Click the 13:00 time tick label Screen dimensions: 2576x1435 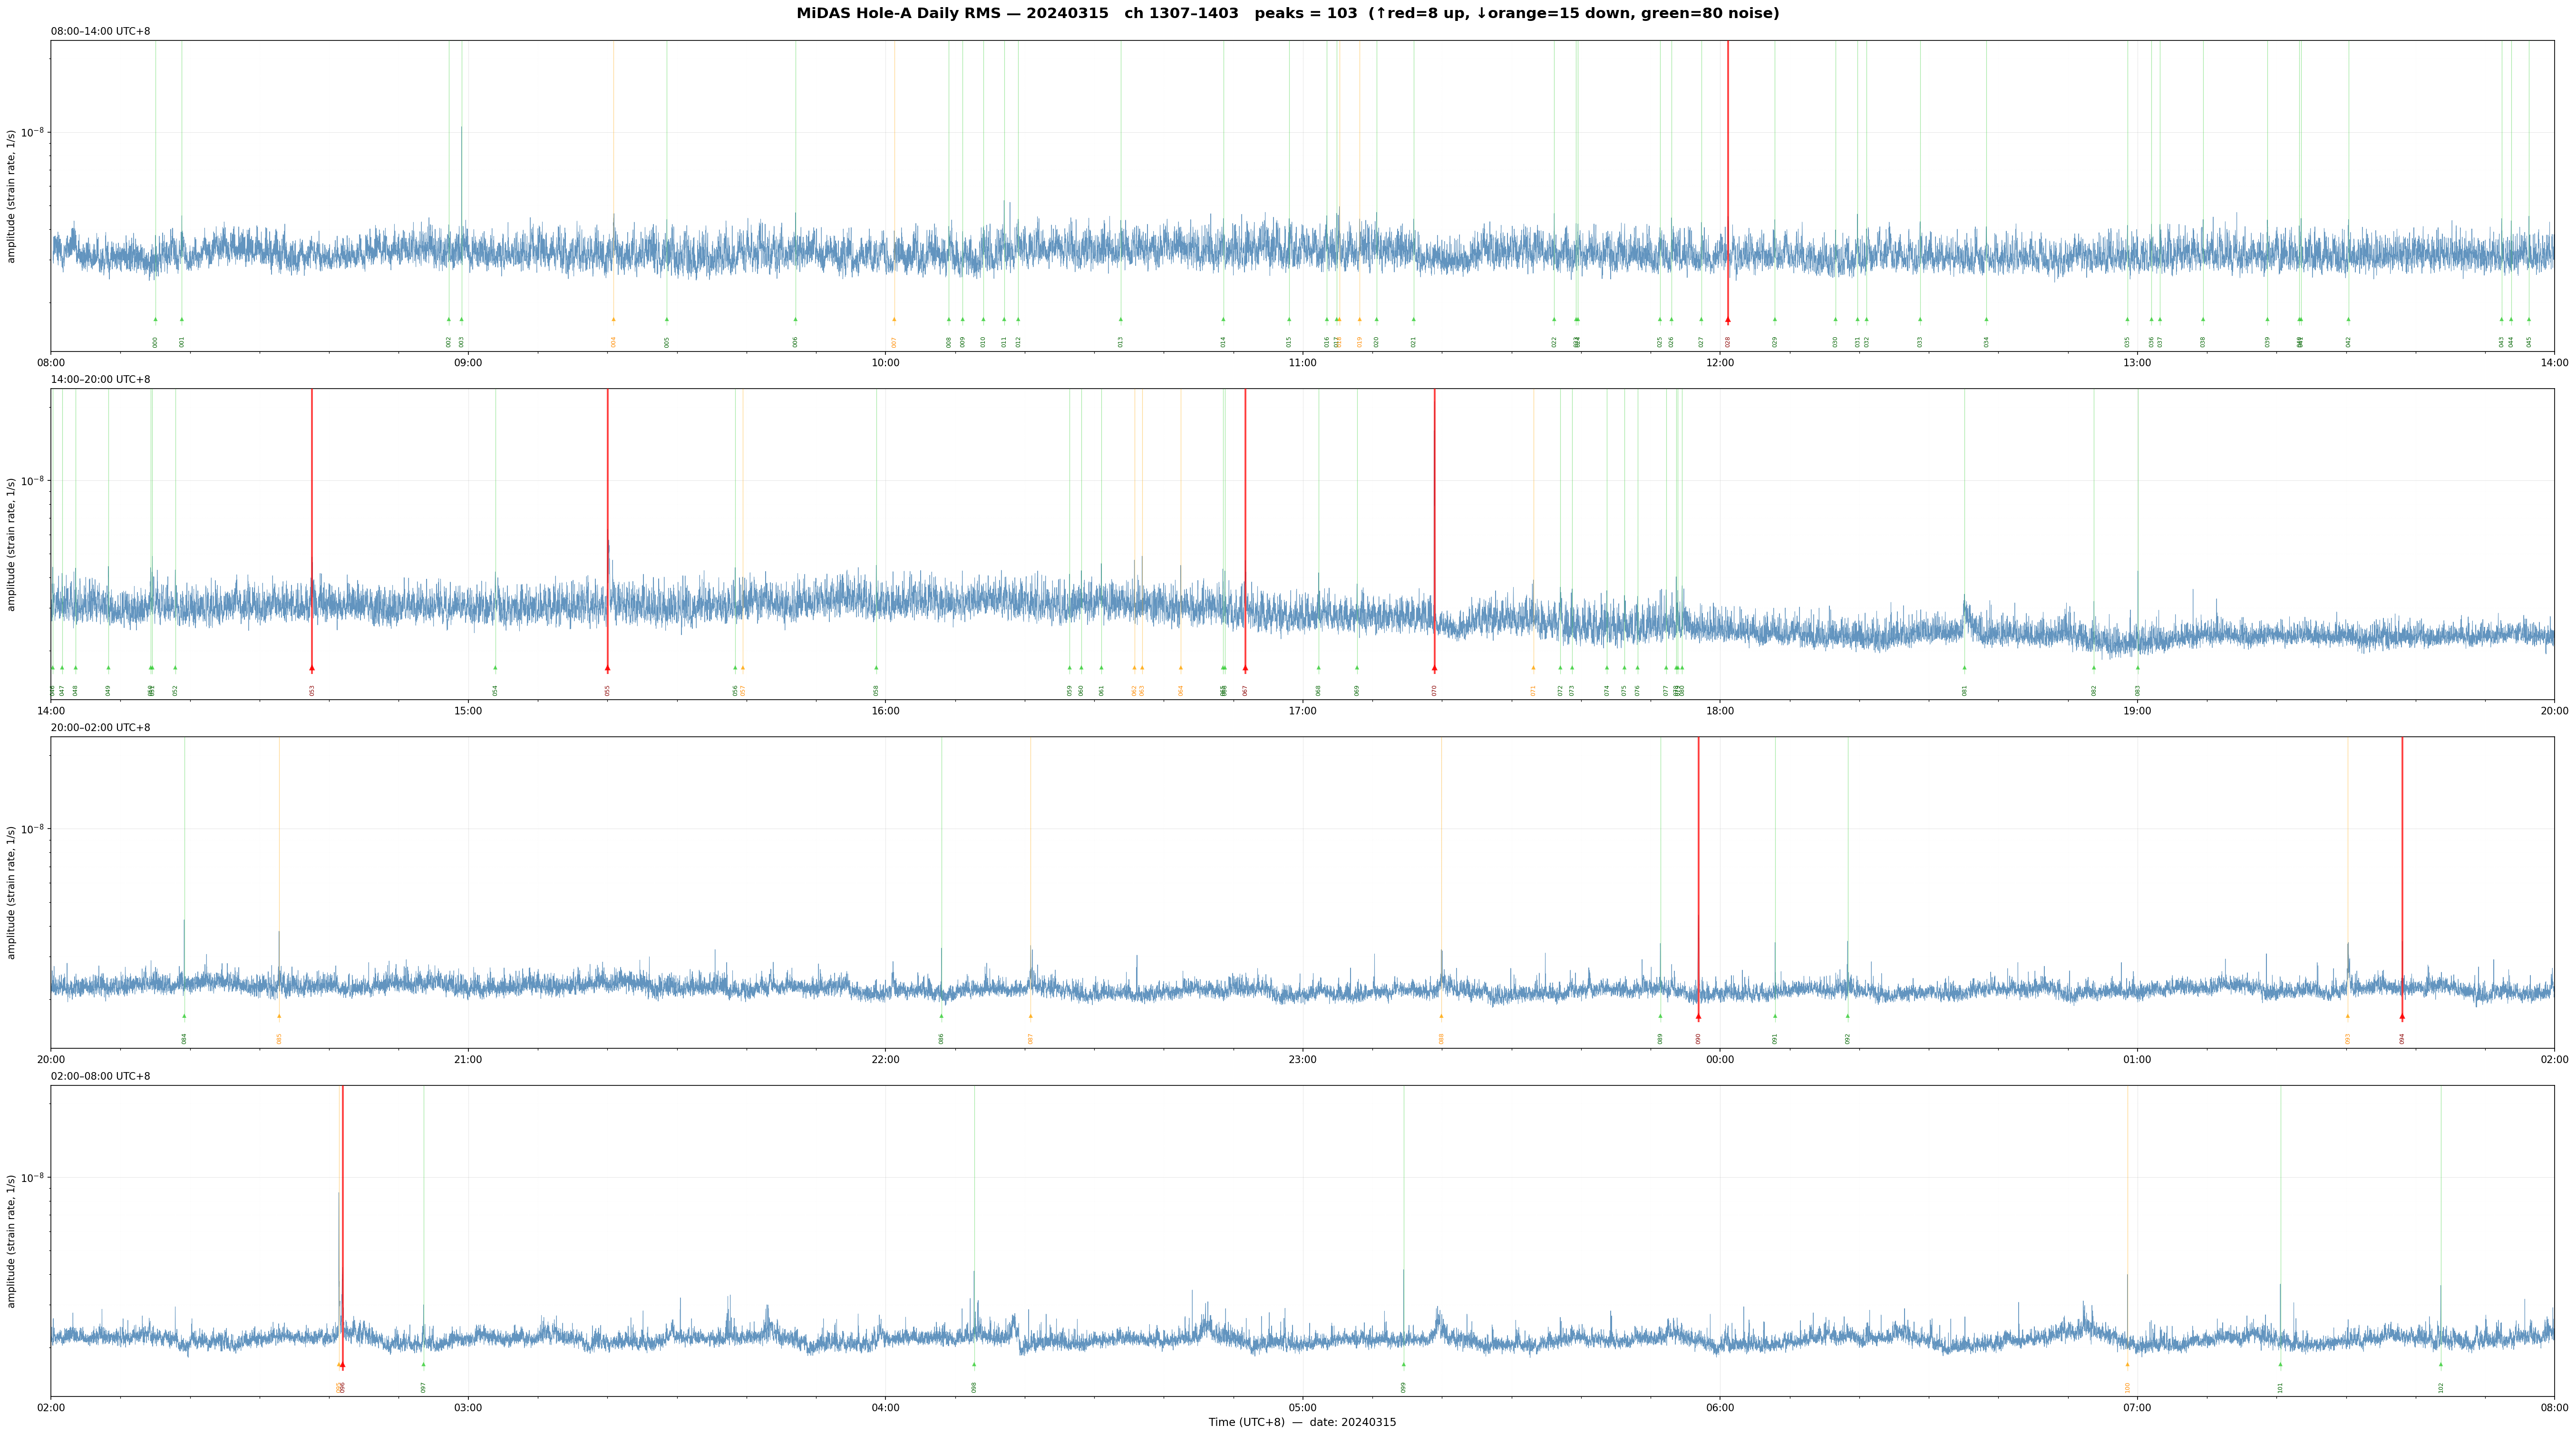2137,363
